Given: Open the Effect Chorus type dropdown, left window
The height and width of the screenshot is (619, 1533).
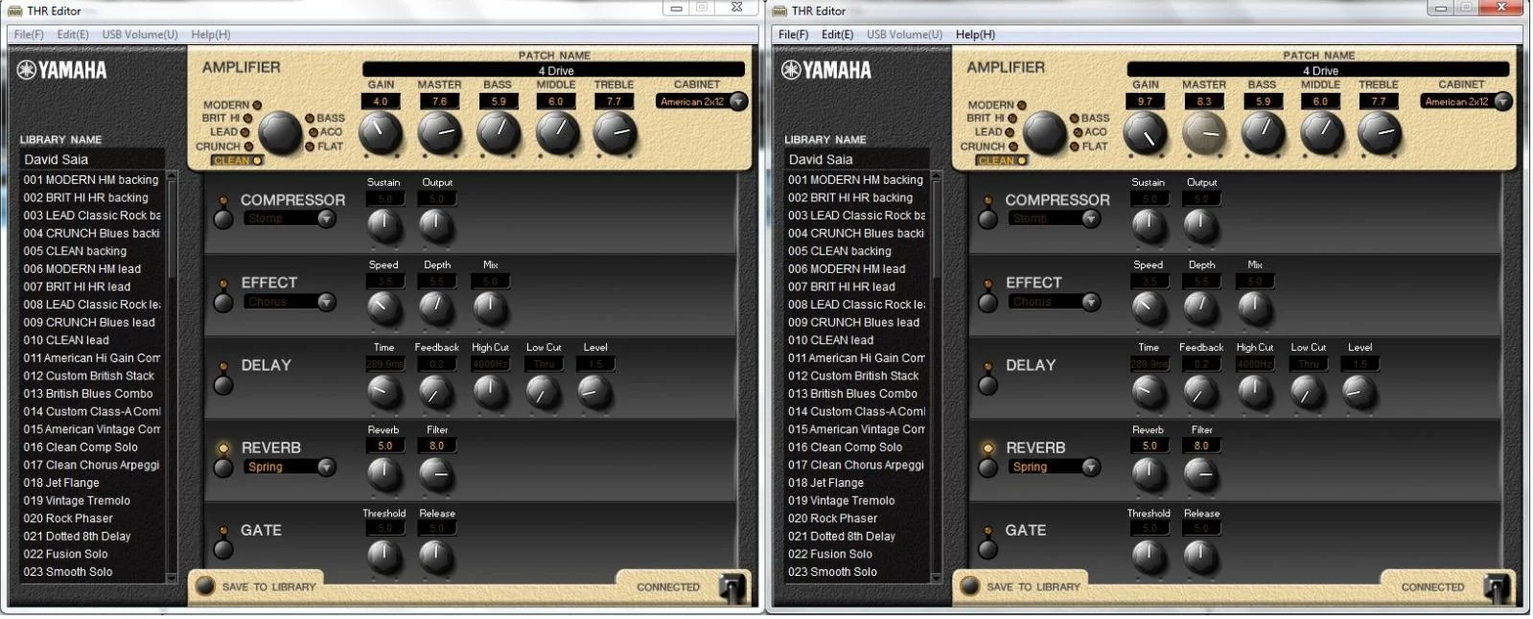Looking at the screenshot, I should click(326, 302).
